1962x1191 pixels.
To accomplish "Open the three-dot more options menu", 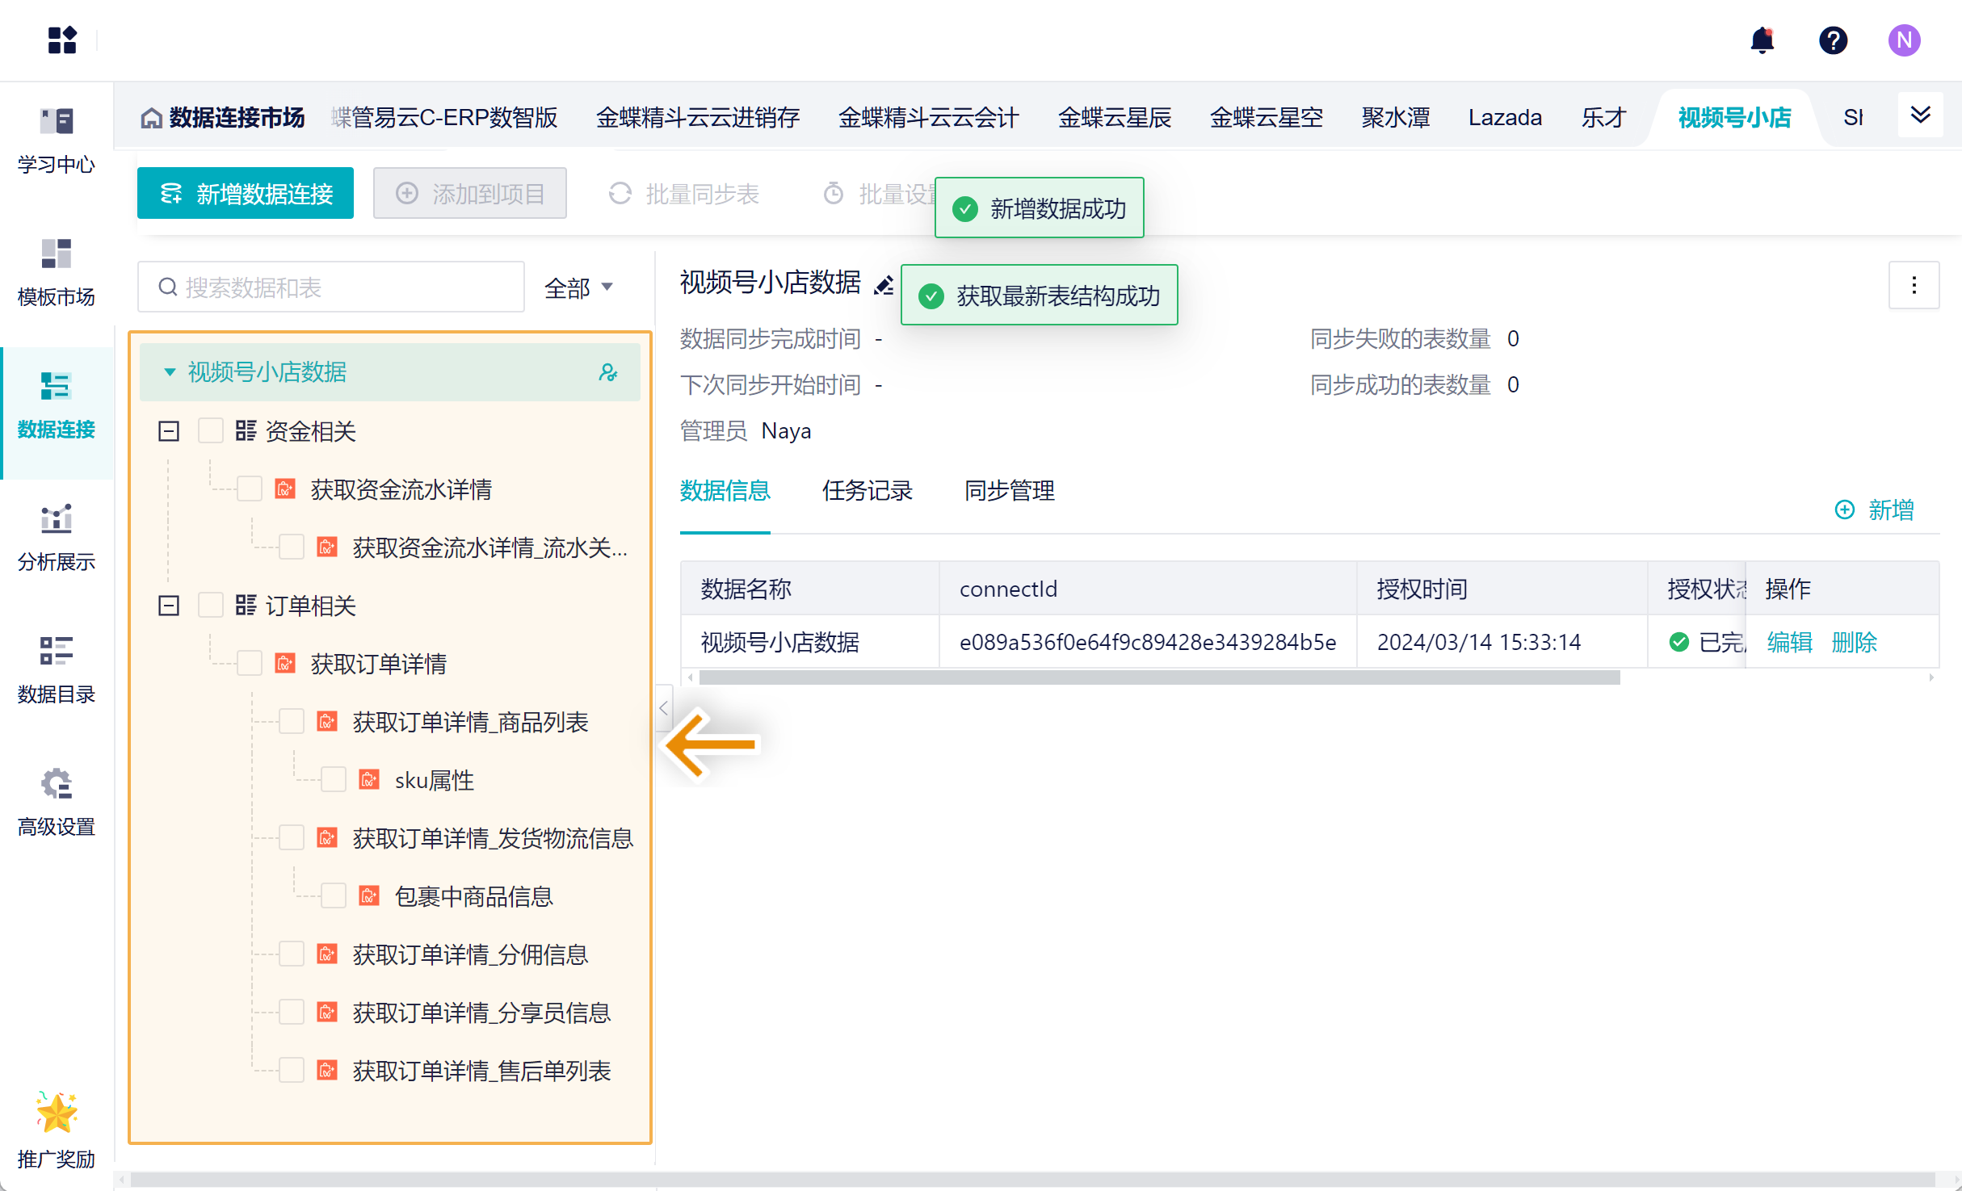I will point(1914,285).
